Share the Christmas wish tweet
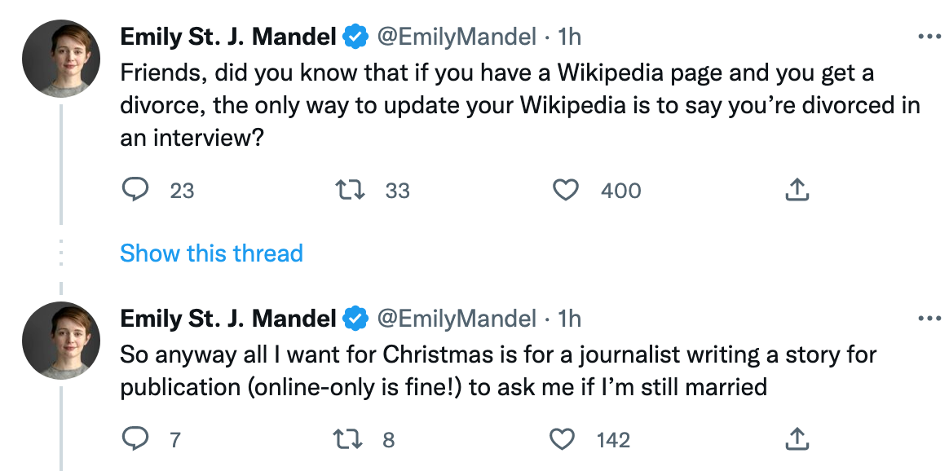This screenshot has height=471, width=949. tap(797, 438)
